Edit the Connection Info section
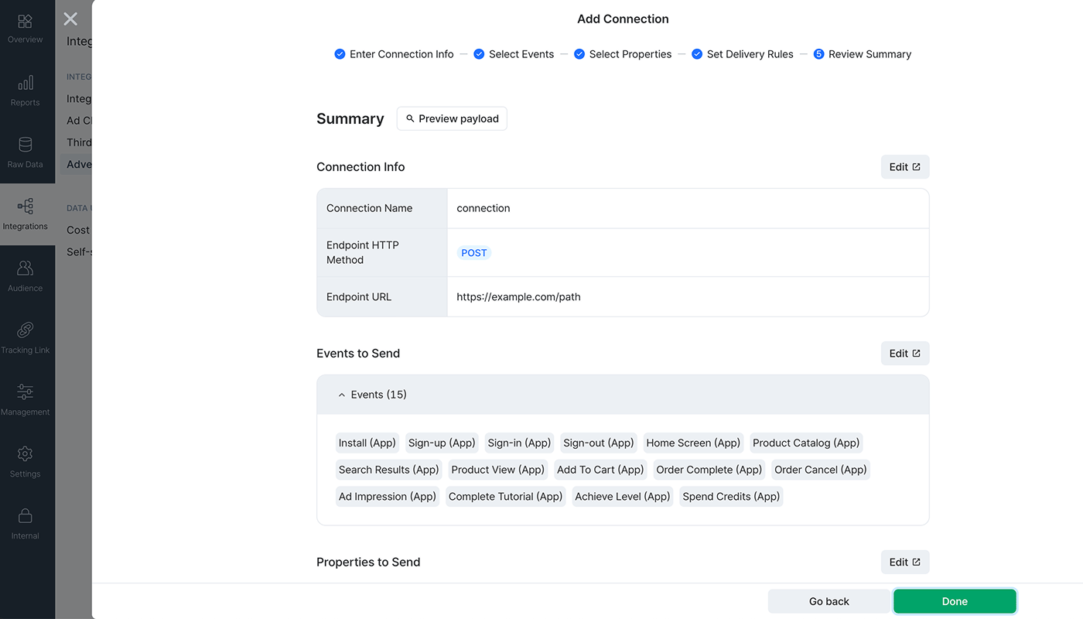Screen dimensions: 1083x619 tap(905, 167)
